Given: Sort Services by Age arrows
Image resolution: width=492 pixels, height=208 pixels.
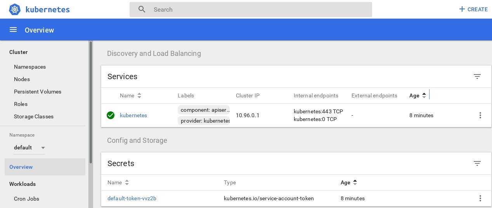Looking at the screenshot, I should click(424, 95).
